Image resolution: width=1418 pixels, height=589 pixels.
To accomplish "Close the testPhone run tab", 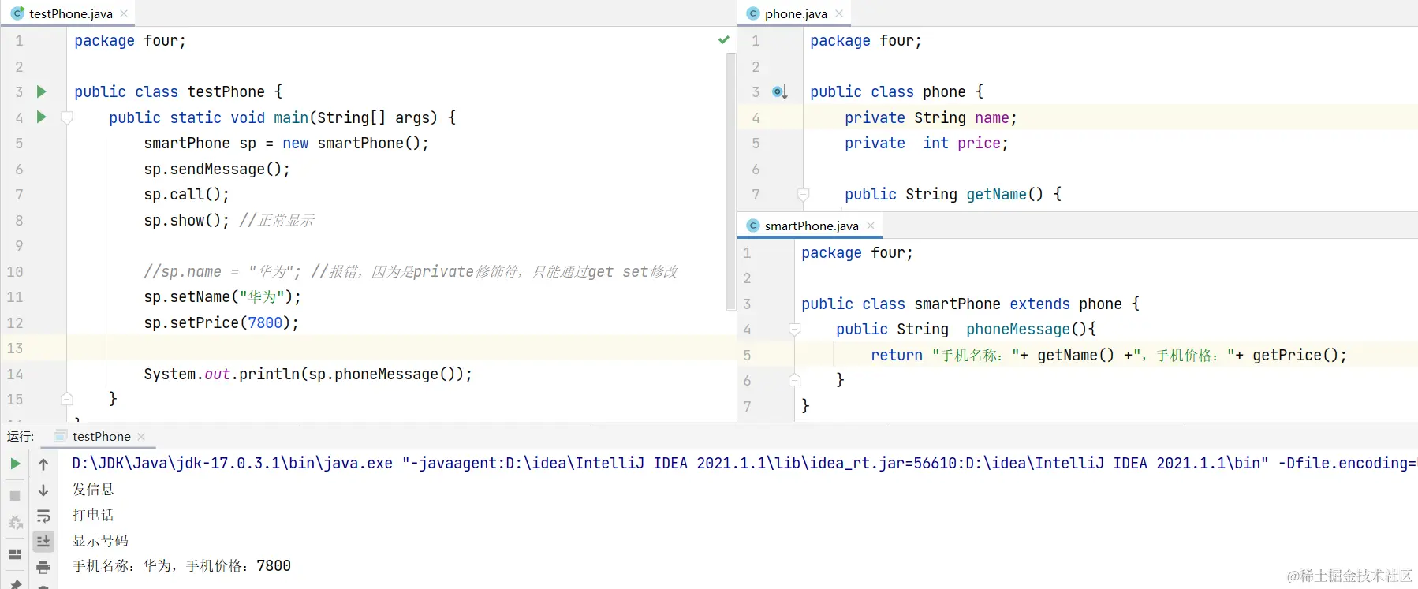I will click(x=141, y=436).
